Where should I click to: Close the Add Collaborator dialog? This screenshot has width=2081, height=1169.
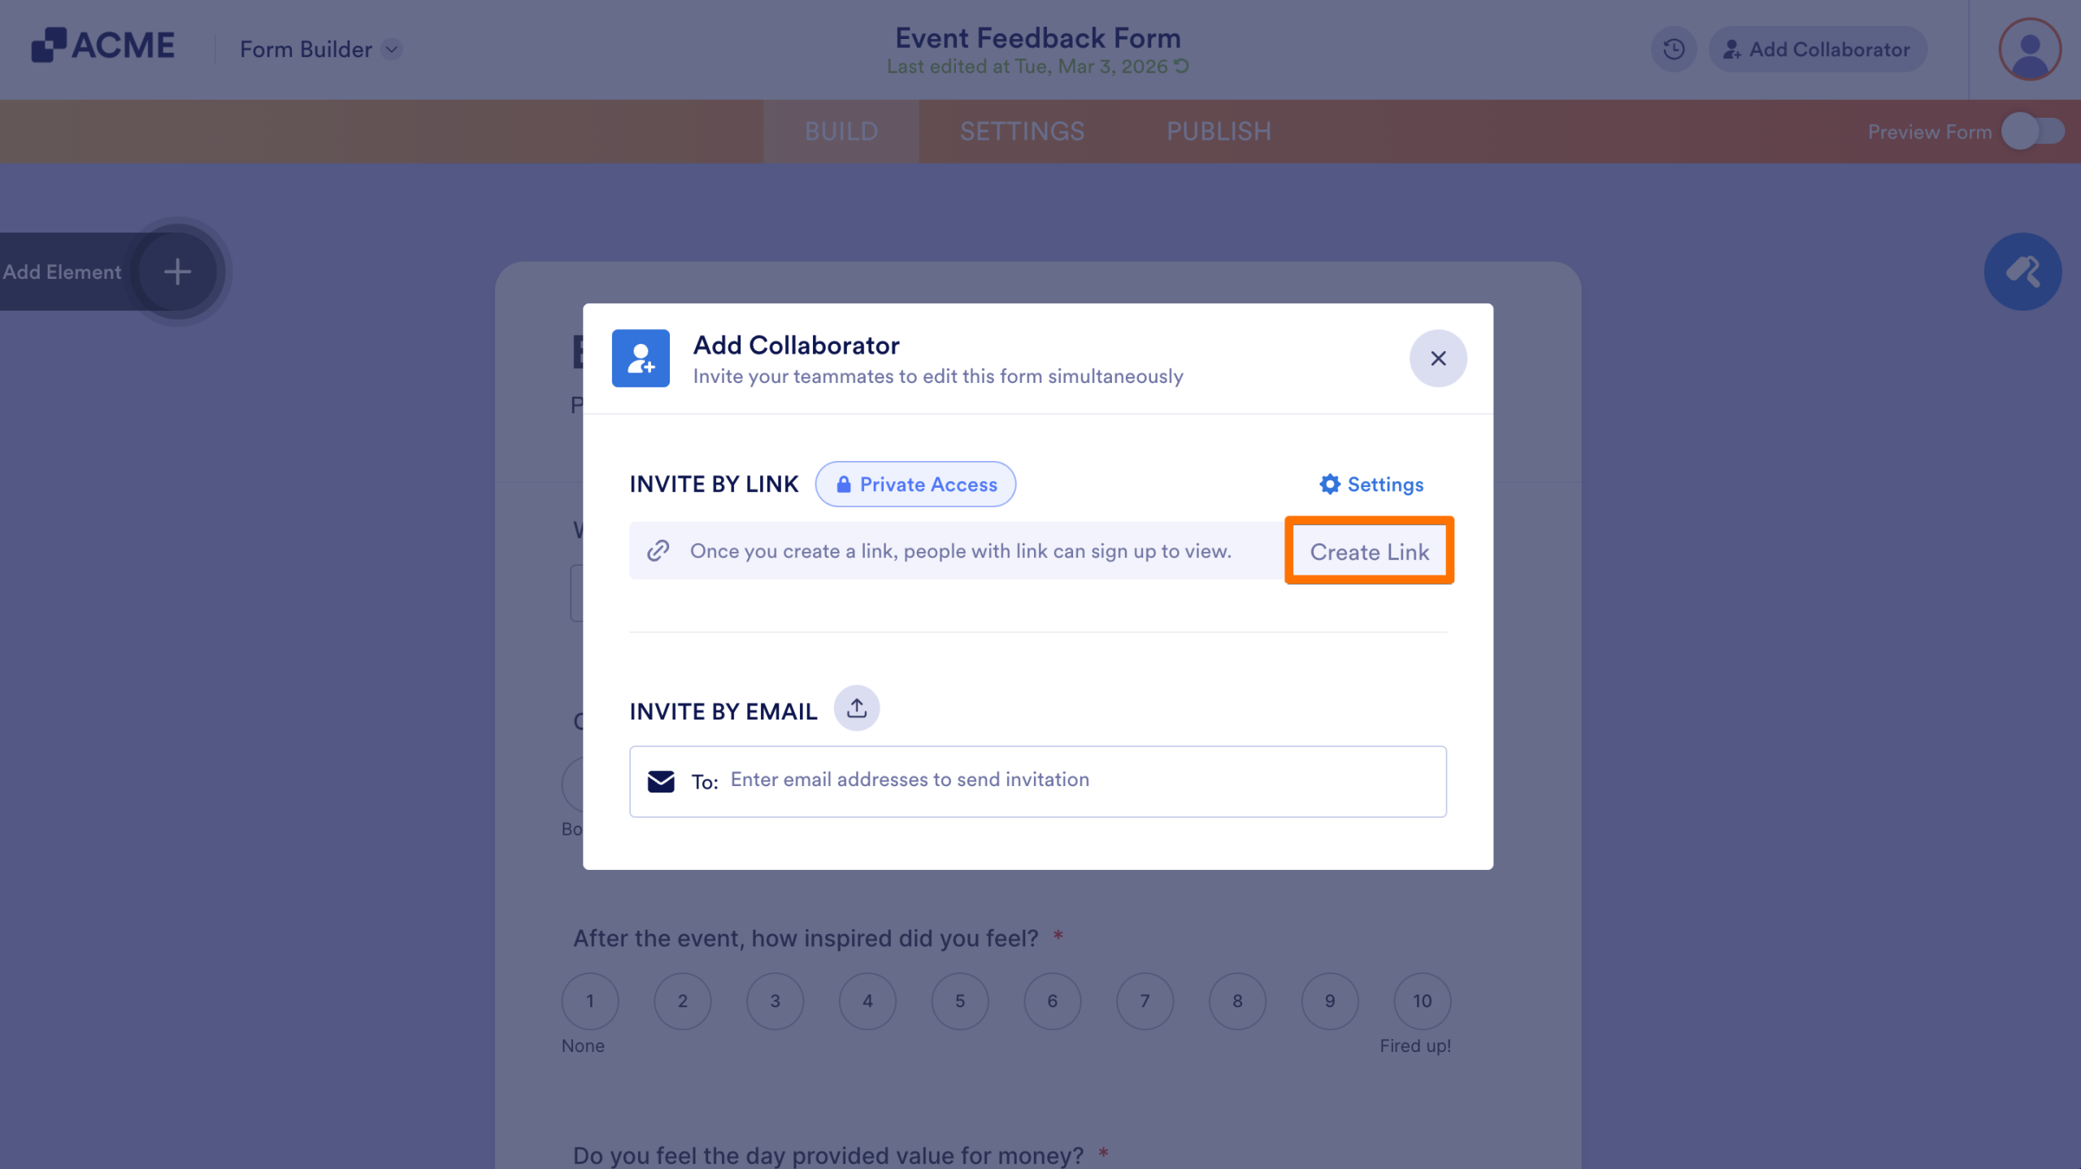(1437, 359)
